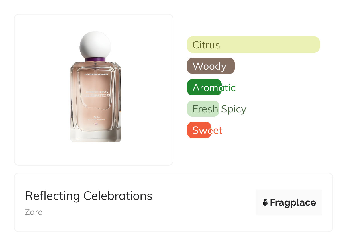Click the Zara Eau de Parfum bottle text
Viewport: 347px width, 246px height.
(x=97, y=118)
